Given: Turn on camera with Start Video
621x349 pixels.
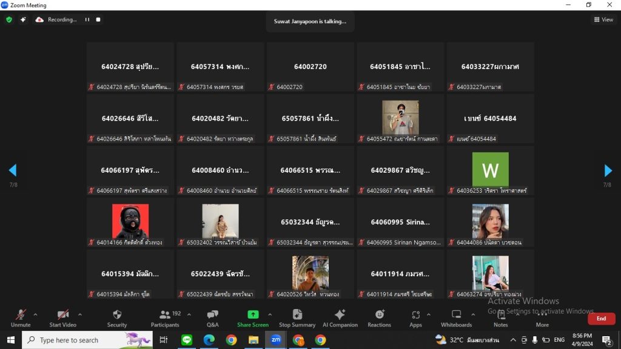Looking at the screenshot, I should (x=62, y=318).
